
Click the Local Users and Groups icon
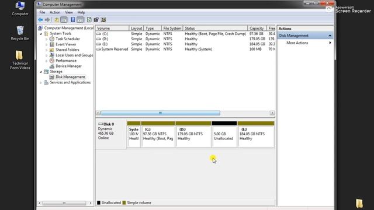52,55
